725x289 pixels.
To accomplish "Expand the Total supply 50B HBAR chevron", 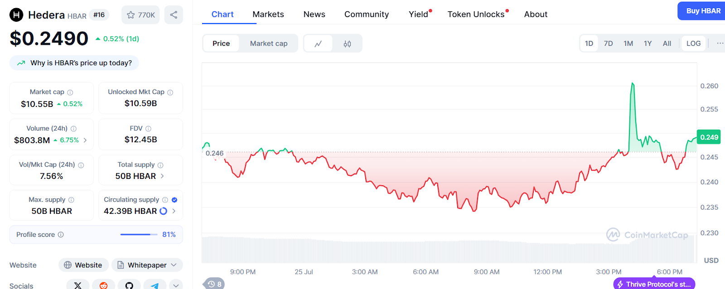I will point(162,176).
